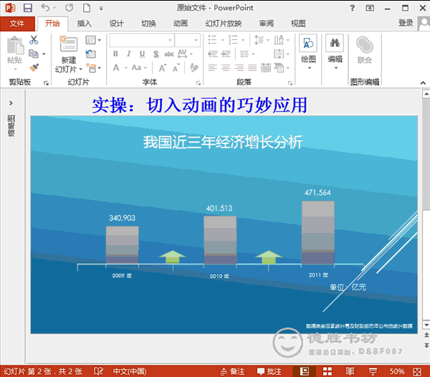Click 登录 to sign in
Viewport: 430px width, 377px height.
[x=406, y=23]
